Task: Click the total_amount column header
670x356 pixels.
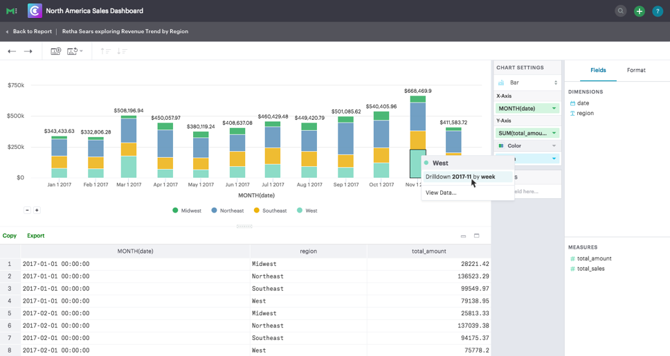Action: (x=429, y=251)
